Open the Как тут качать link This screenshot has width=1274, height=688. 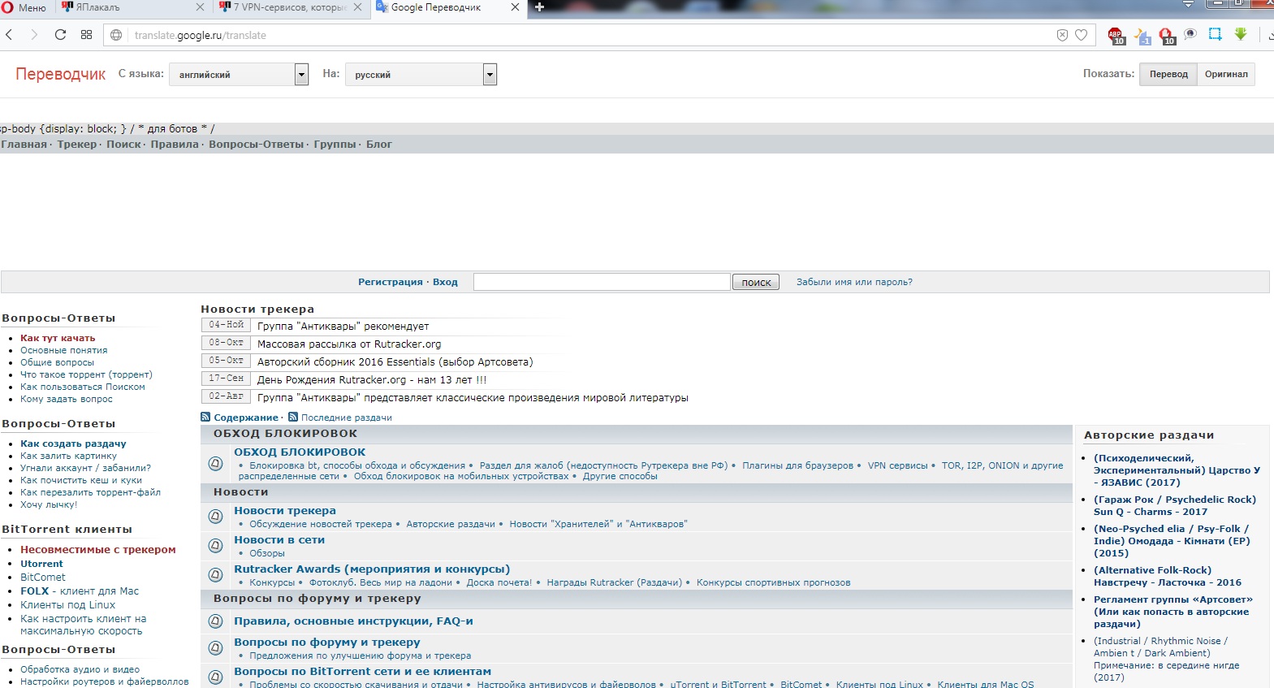(x=58, y=338)
